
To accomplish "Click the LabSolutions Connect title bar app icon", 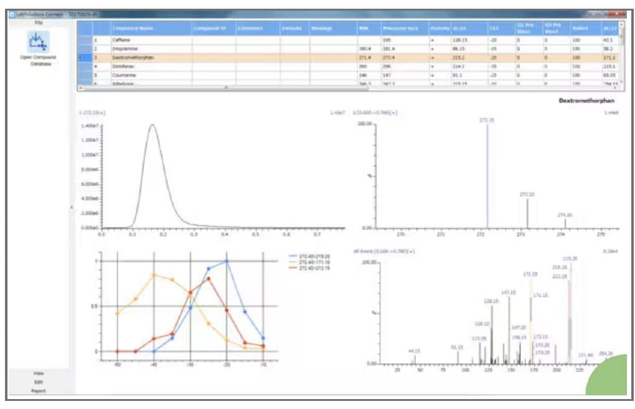I will (x=12, y=14).
